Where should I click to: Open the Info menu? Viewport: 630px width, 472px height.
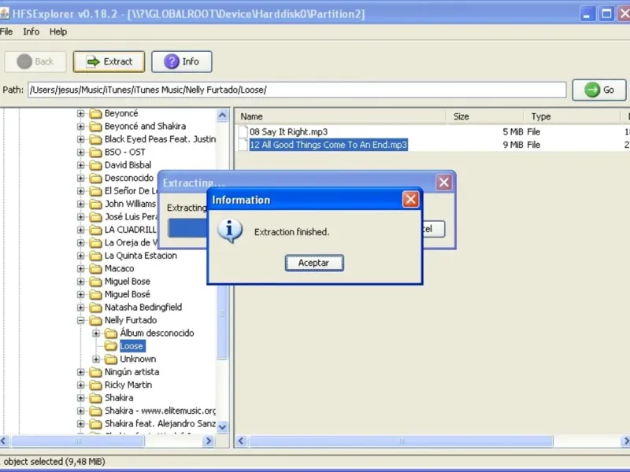tap(31, 31)
